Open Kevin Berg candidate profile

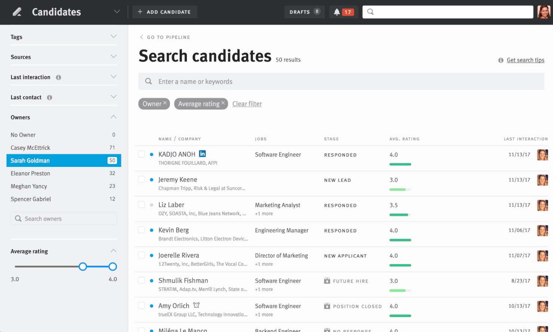click(x=173, y=230)
